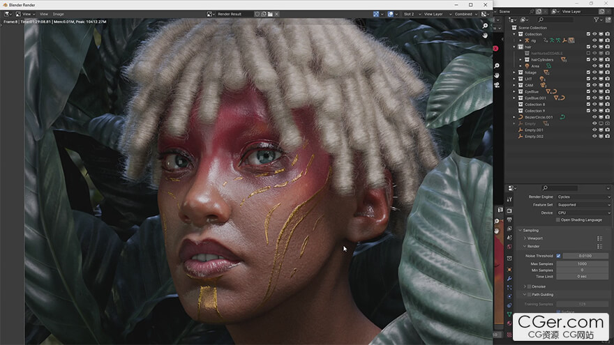This screenshot has height=345, width=614.
Task: Expand the hairCylinders collection
Action: [x=521, y=60]
